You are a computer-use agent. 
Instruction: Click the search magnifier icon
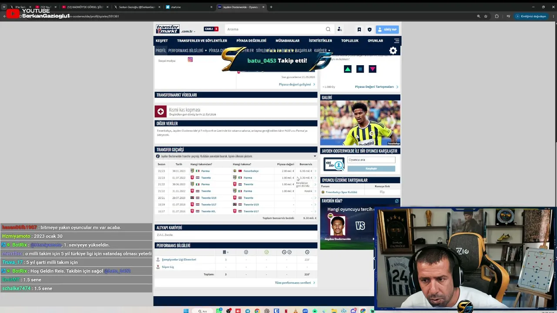[328, 29]
